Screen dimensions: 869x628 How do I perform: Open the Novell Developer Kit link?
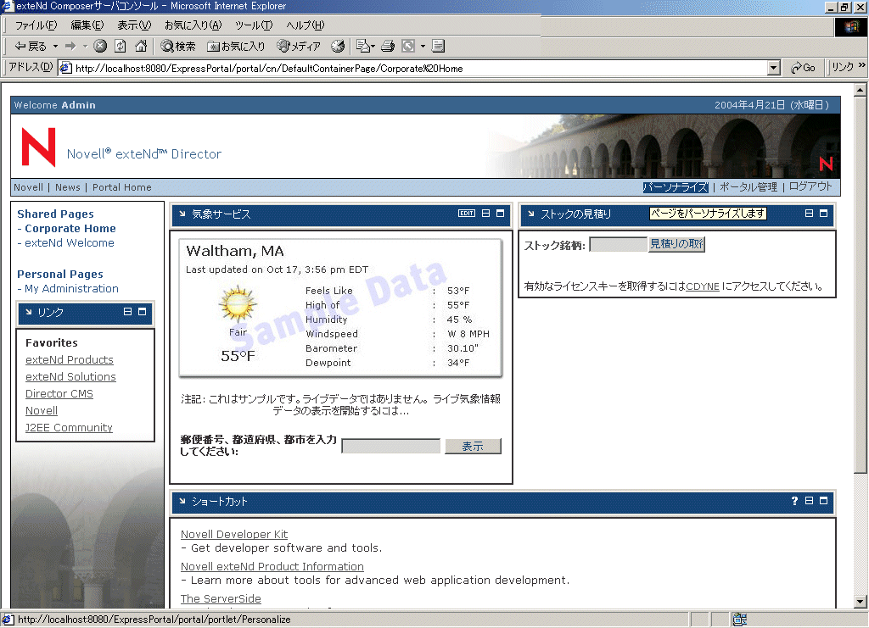(234, 535)
